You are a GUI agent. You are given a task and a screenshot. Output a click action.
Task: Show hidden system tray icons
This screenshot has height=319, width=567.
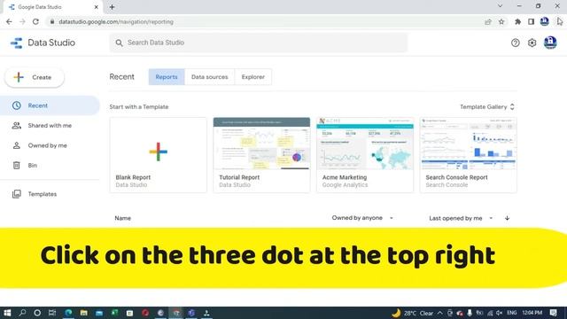[440, 313]
